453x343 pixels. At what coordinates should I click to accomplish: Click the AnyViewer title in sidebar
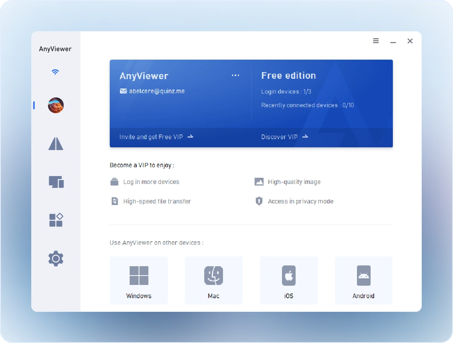(x=55, y=49)
